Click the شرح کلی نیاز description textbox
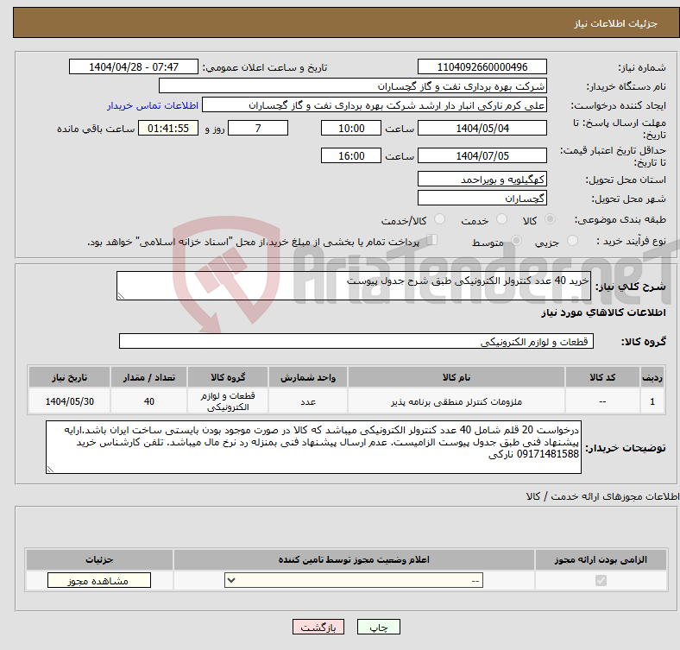The image size is (680, 650). click(x=354, y=286)
